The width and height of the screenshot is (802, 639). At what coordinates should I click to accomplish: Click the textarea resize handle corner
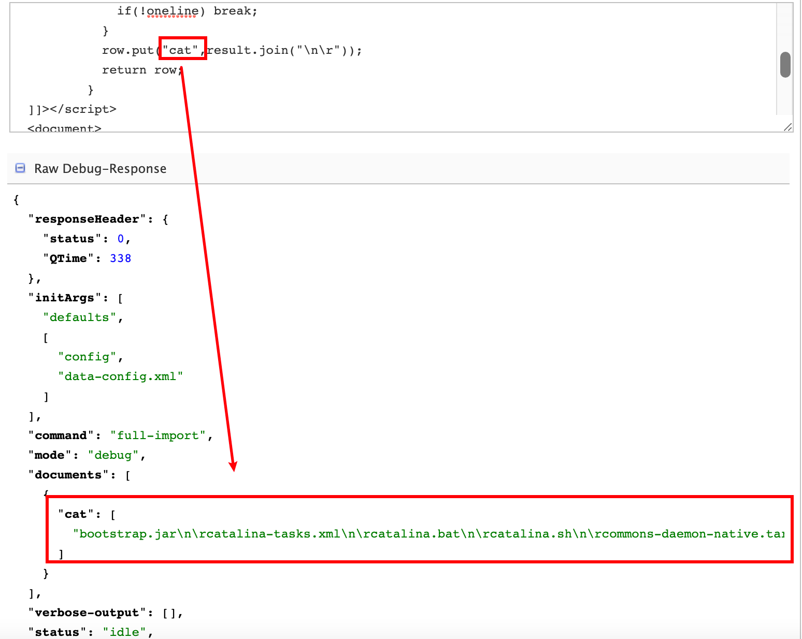(x=787, y=127)
